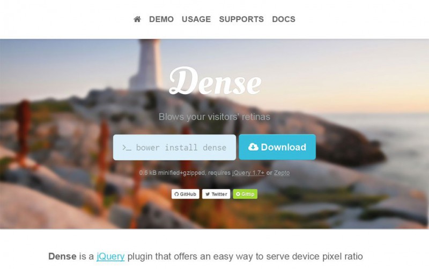Click the cloud download icon

(x=253, y=147)
